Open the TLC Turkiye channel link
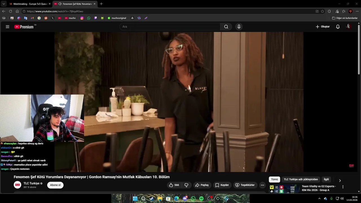361x203 pixels. (31, 184)
